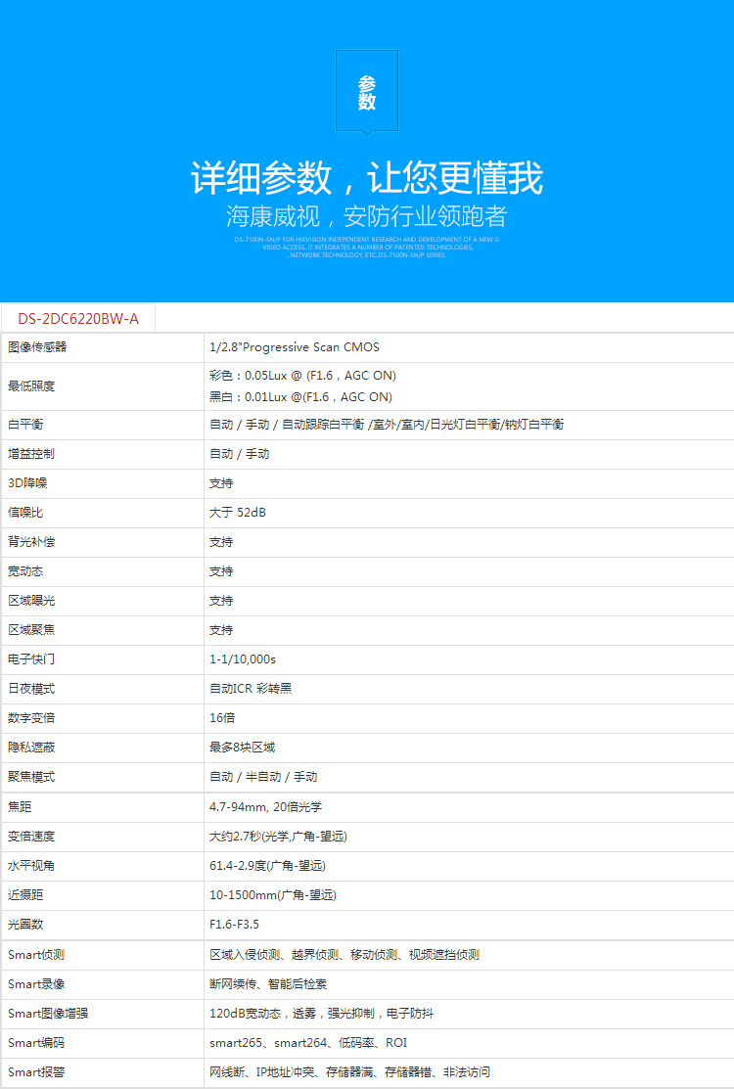Click the 彩色：0.05Lux value line
Image resolution: width=734 pixels, height=1089 pixels.
click(302, 376)
